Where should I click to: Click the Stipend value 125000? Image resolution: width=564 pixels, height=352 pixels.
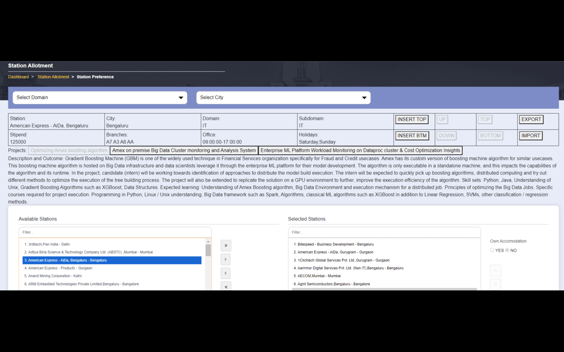(18, 142)
